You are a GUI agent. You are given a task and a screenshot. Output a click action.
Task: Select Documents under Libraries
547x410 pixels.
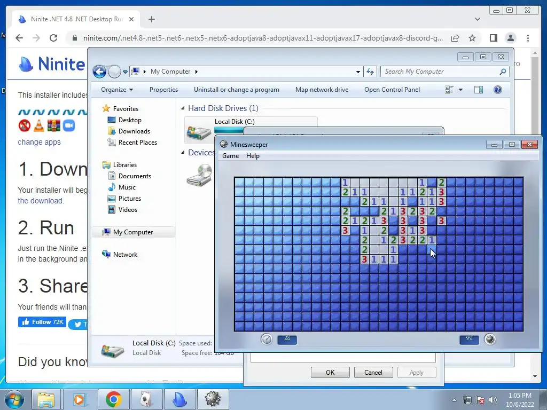coord(135,176)
